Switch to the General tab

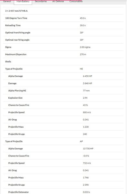[7, 2]
